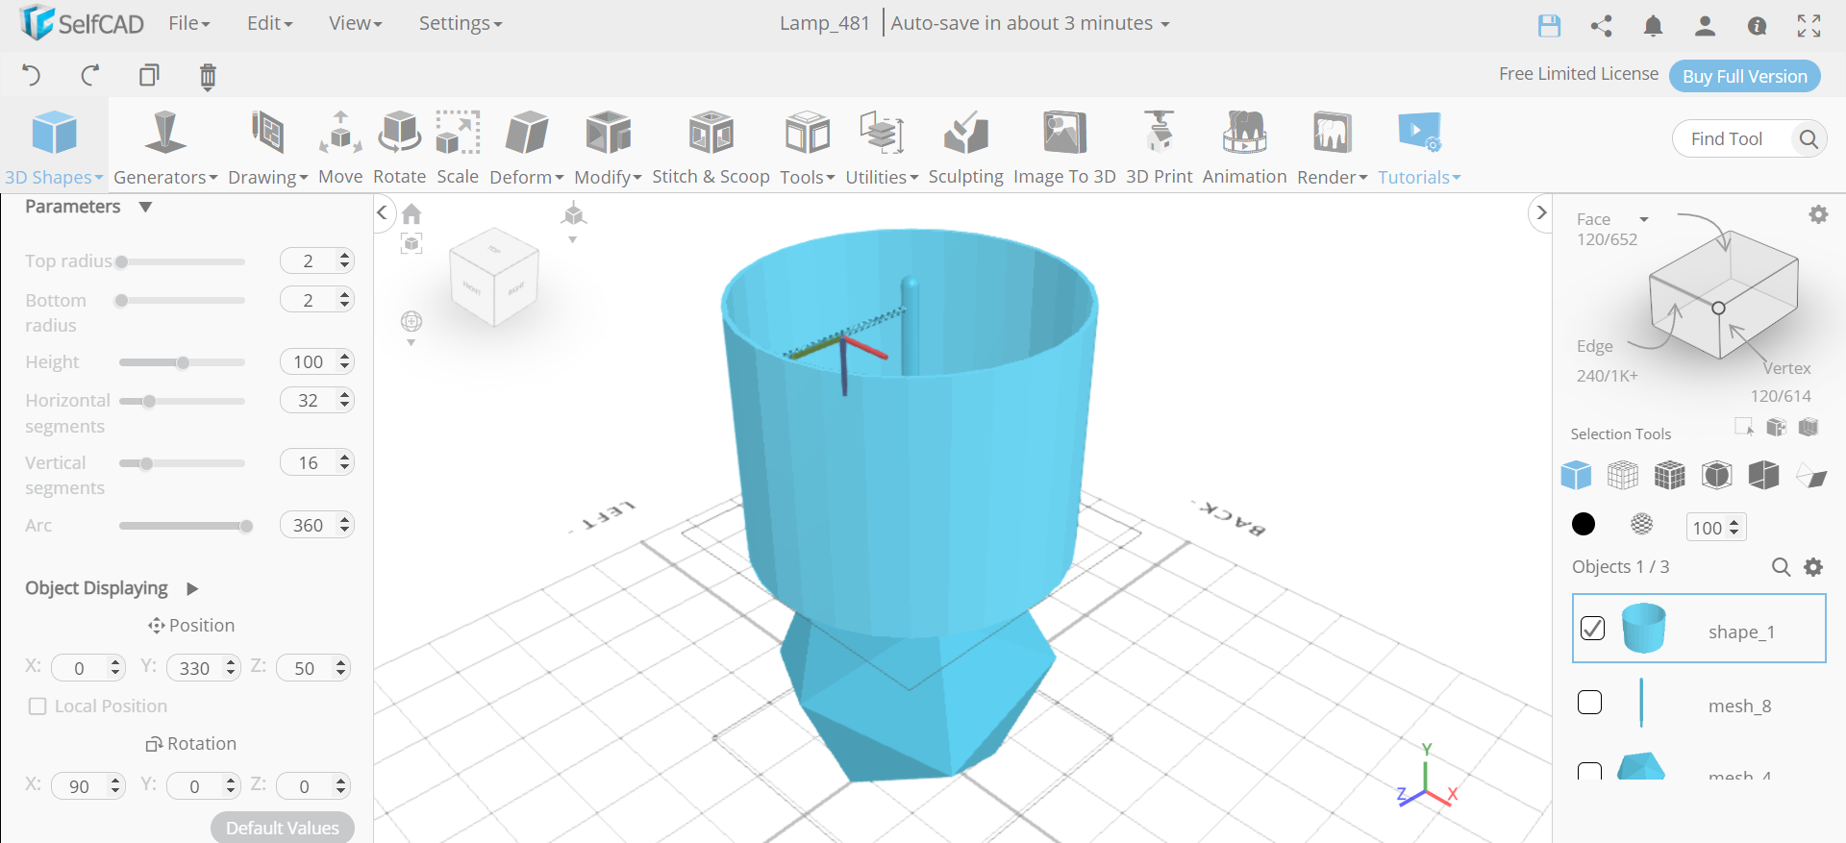Click the redo arrow icon
Image resolution: width=1846 pixels, height=843 pixels.
point(90,75)
